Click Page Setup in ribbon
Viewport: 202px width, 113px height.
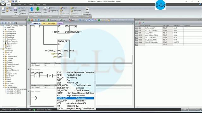pyautogui.click(x=53, y=11)
